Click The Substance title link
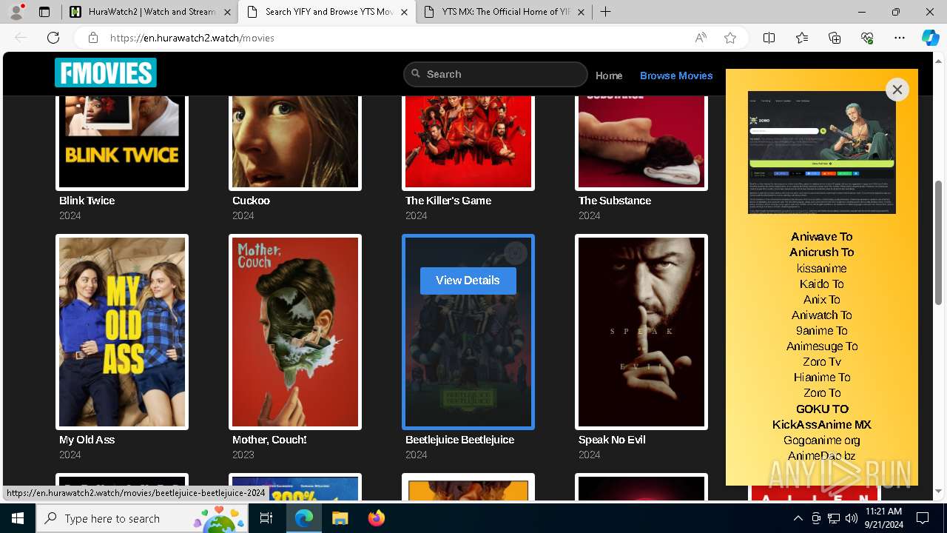 coord(615,201)
